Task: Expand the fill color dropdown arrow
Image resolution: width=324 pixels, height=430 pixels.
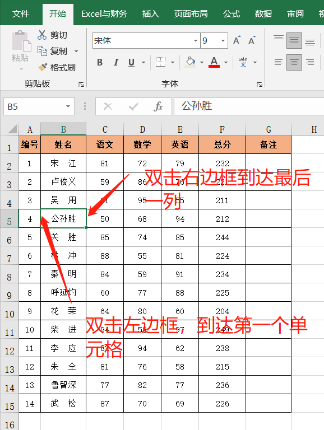Action: click(202, 63)
